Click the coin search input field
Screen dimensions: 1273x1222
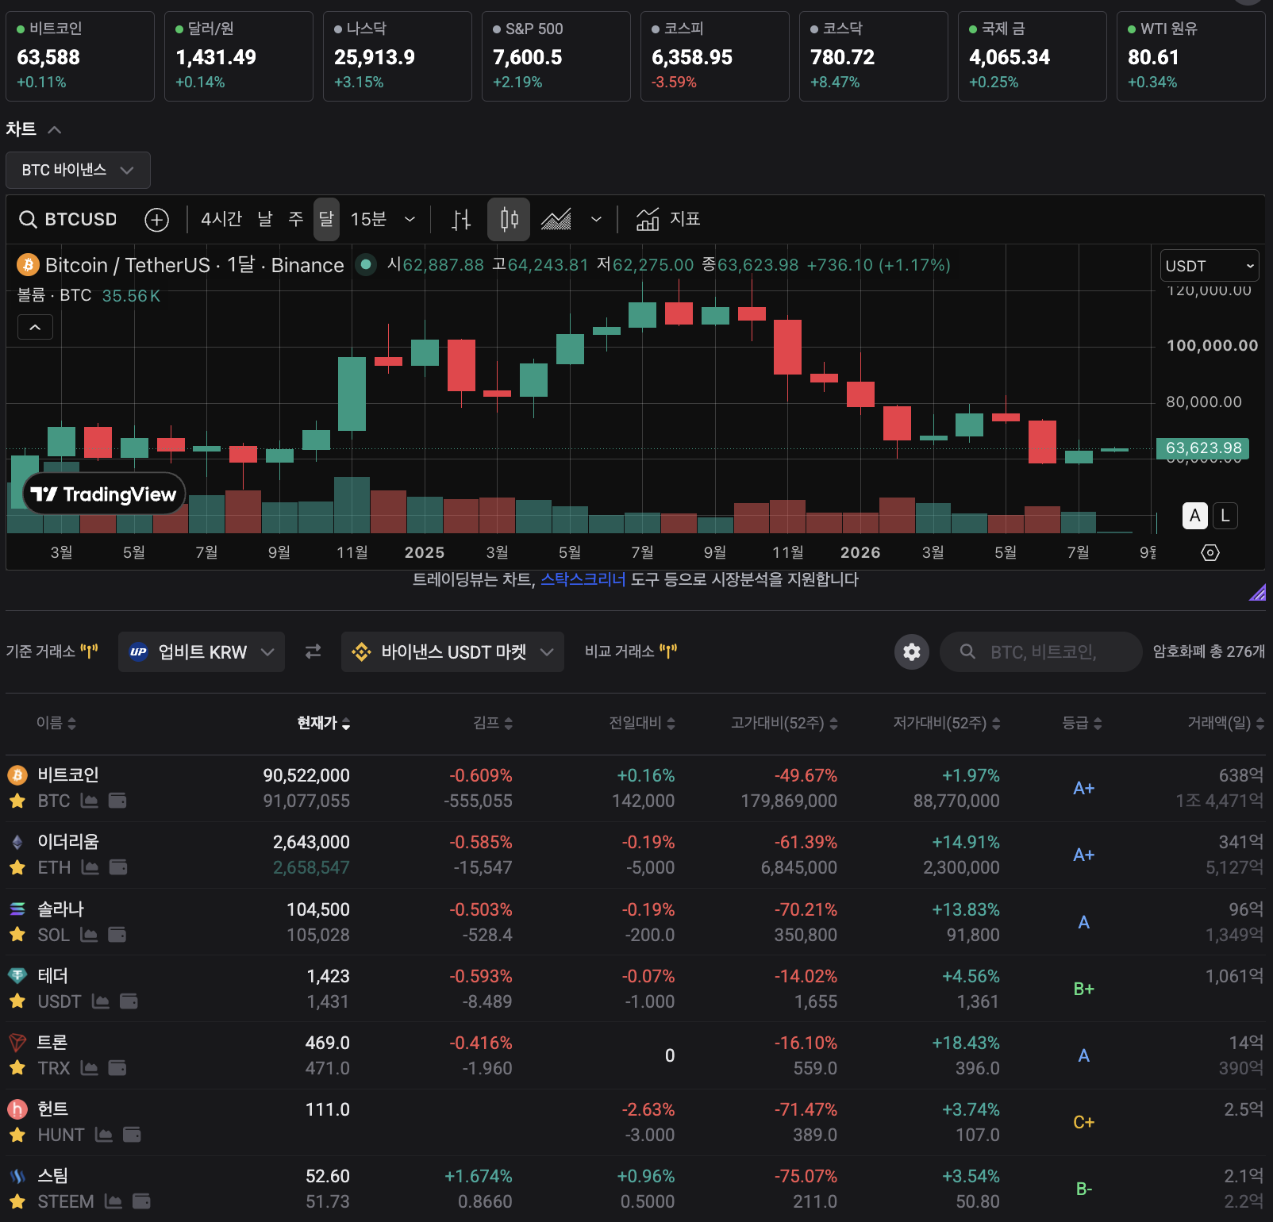pyautogui.click(x=1041, y=652)
